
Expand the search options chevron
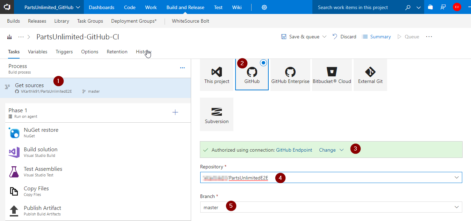tap(419, 7)
